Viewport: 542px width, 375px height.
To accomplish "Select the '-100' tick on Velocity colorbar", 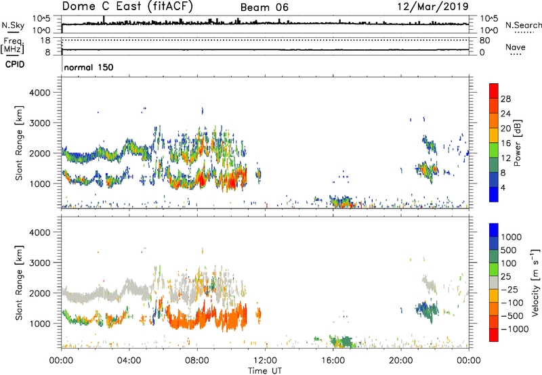I will 512,303.
